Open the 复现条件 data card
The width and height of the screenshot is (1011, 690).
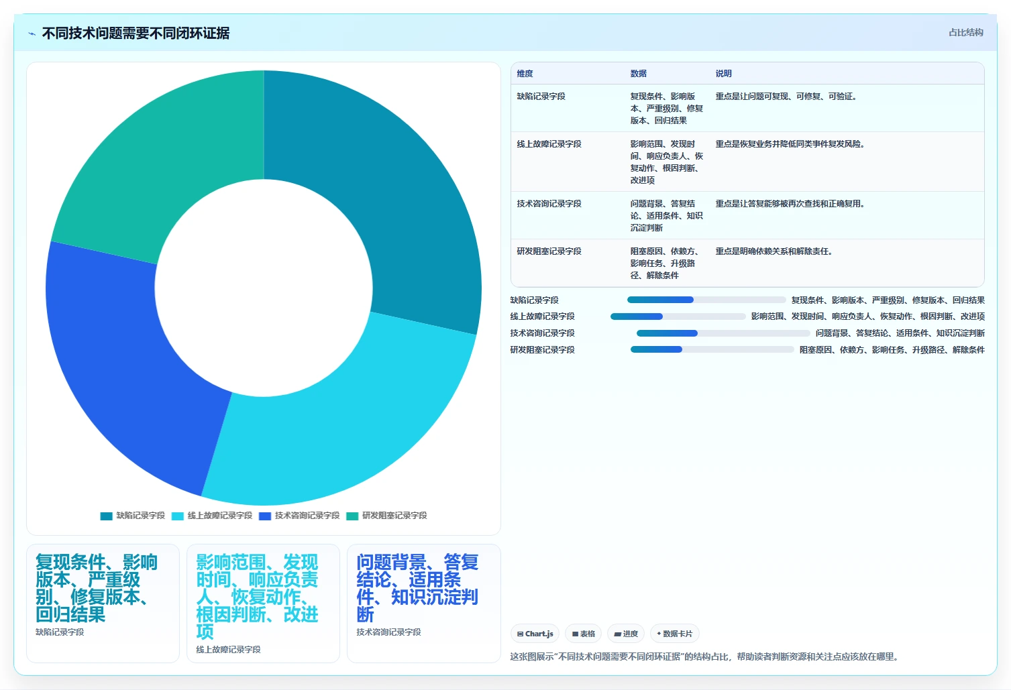(103, 603)
